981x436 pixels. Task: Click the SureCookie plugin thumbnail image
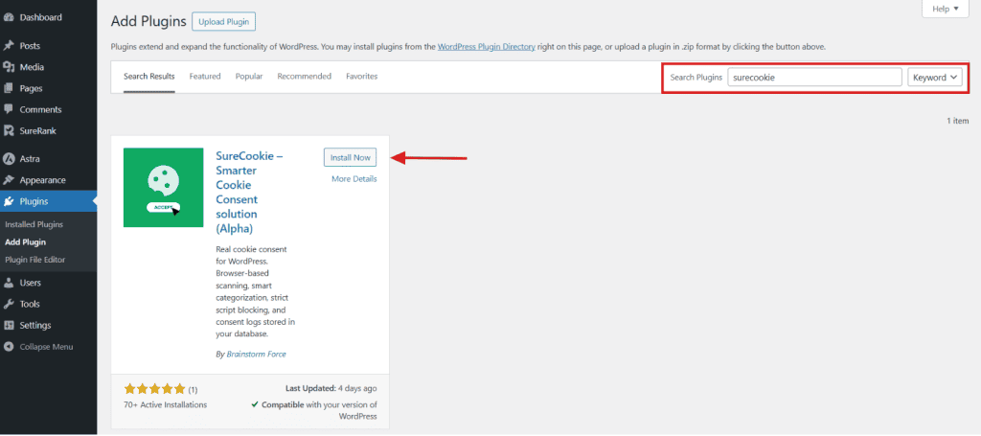click(163, 188)
